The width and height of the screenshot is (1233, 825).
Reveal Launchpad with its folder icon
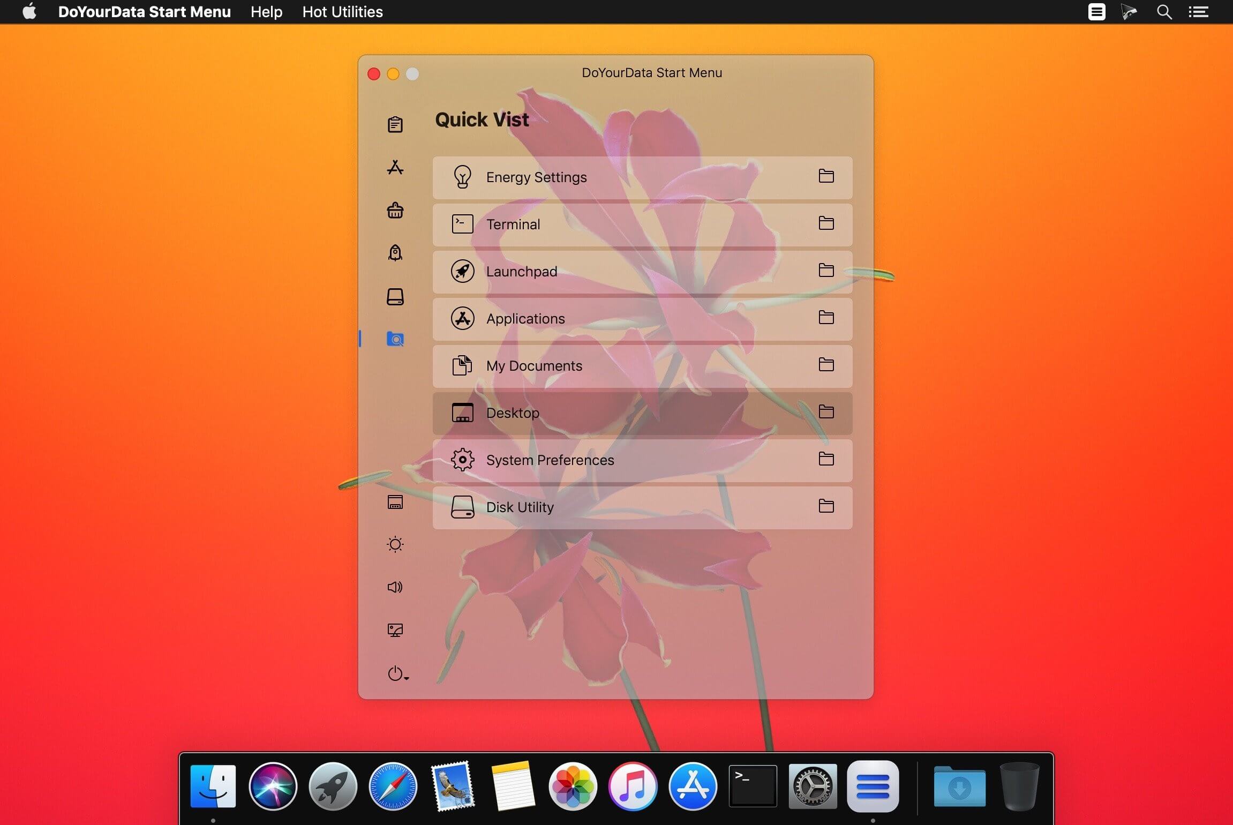[826, 271]
